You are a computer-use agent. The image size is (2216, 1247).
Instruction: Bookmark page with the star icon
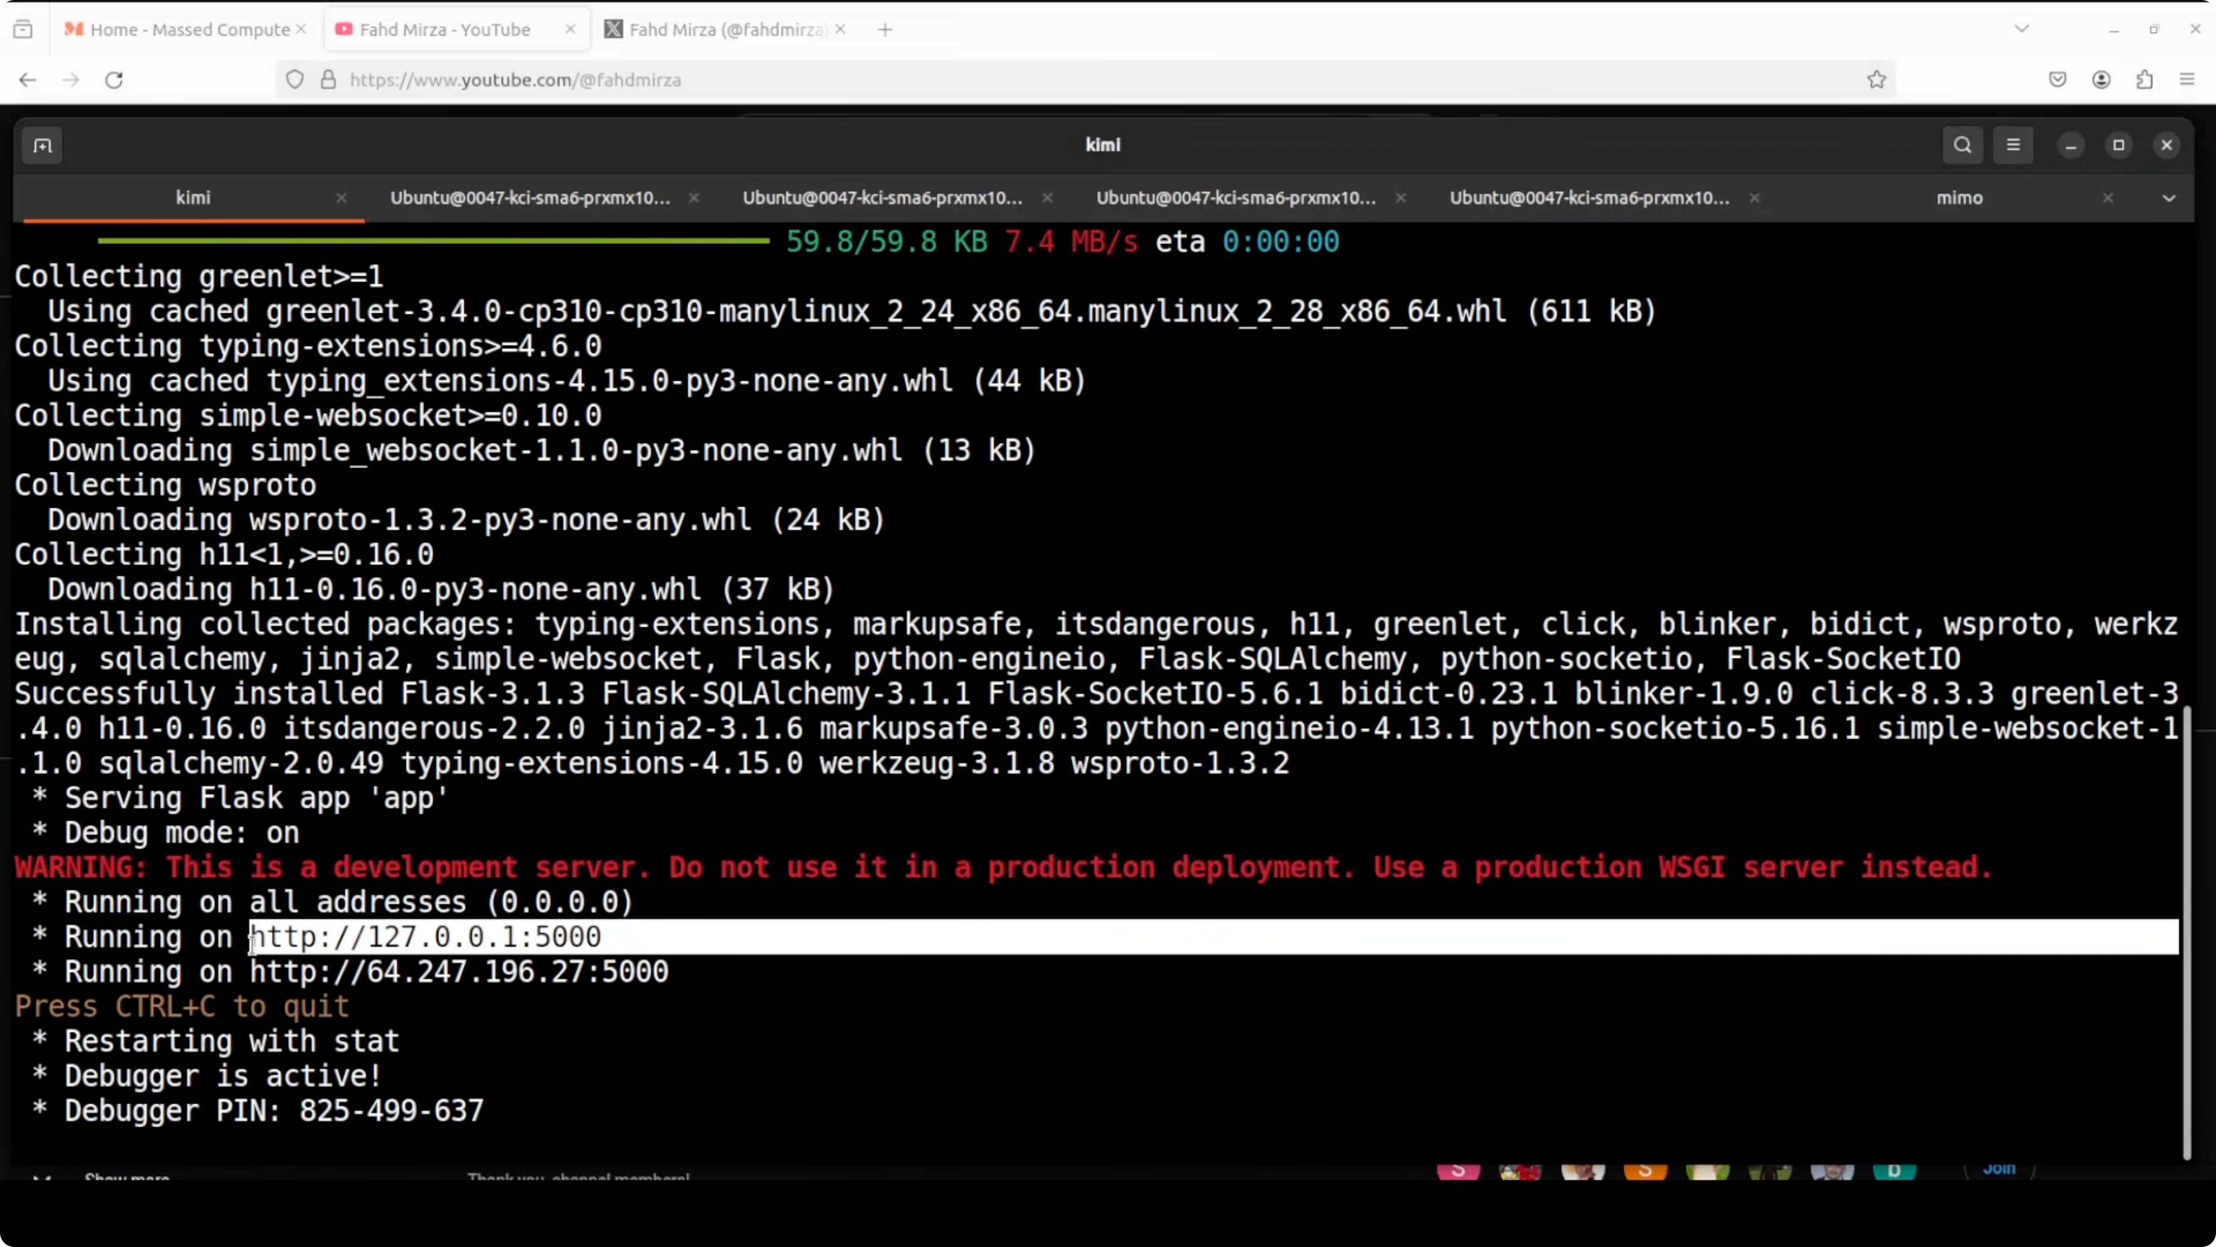coord(1876,80)
